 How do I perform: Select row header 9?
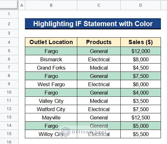9,84
